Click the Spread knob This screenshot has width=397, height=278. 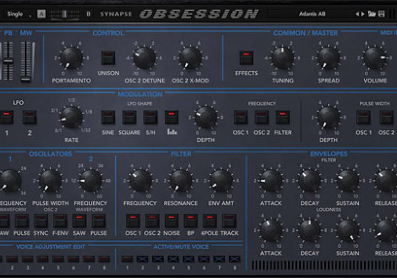pos(329,58)
